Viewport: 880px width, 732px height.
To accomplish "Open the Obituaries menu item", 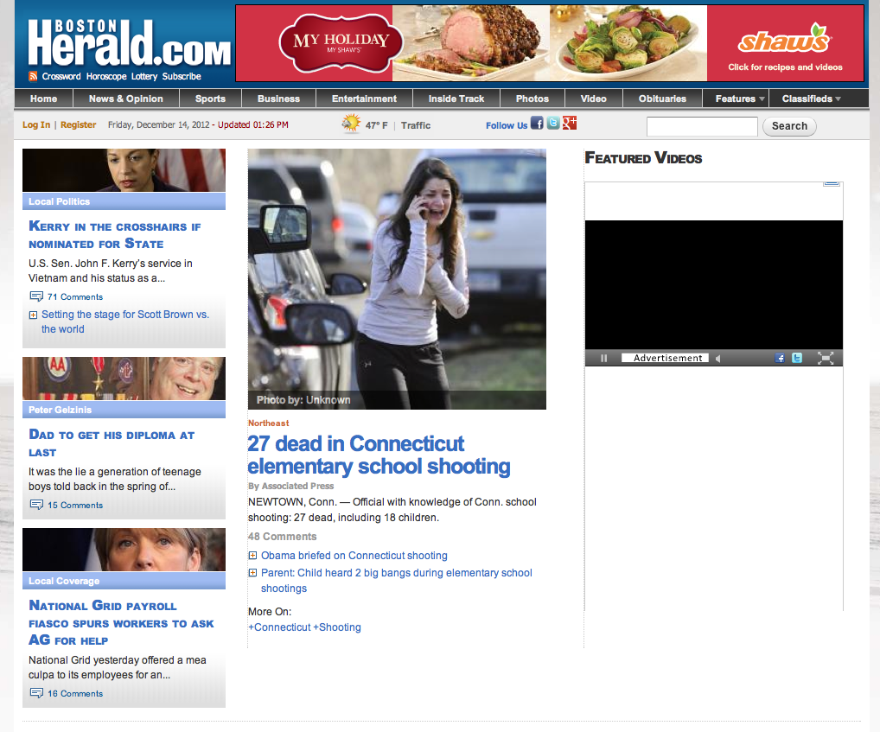I will [x=662, y=99].
